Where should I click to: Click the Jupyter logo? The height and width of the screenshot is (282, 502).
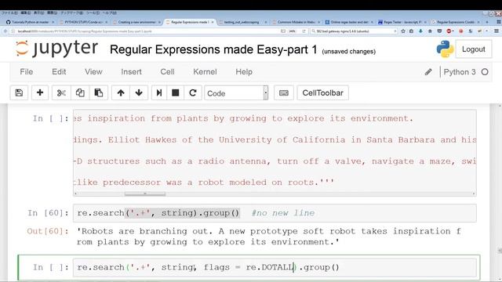pyautogui.click(x=57, y=49)
